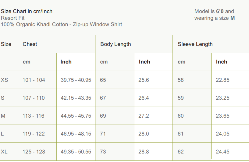Select the Chest column header
The image size is (249, 162).
(30, 44)
